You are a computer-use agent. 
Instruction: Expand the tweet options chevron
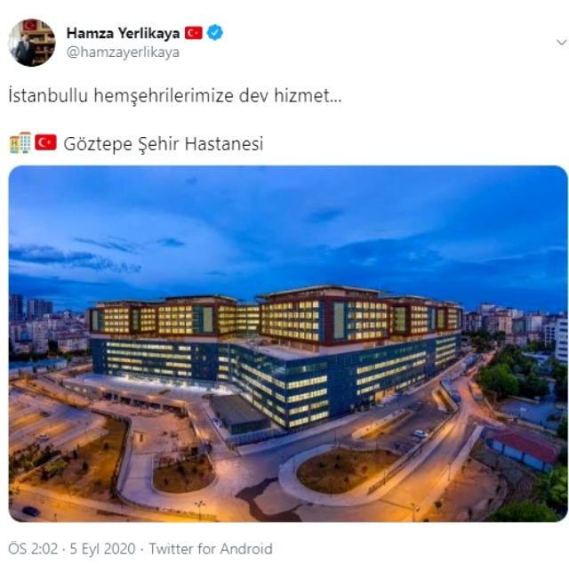[x=561, y=43]
